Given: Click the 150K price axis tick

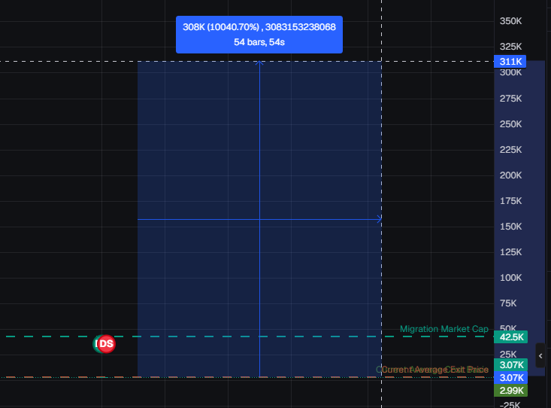Looking at the screenshot, I should tap(510, 227).
